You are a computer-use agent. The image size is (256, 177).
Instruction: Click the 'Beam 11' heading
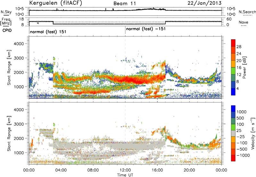[125, 4]
